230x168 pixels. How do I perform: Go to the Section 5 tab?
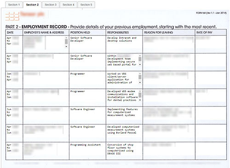[x=86, y=5]
